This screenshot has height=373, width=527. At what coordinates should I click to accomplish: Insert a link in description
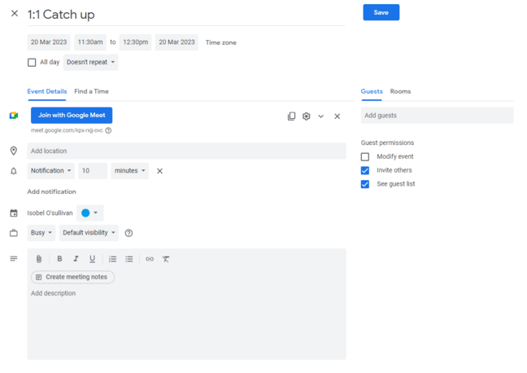pyautogui.click(x=150, y=259)
